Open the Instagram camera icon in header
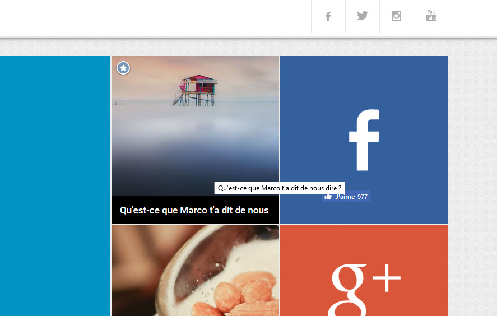 tap(396, 16)
